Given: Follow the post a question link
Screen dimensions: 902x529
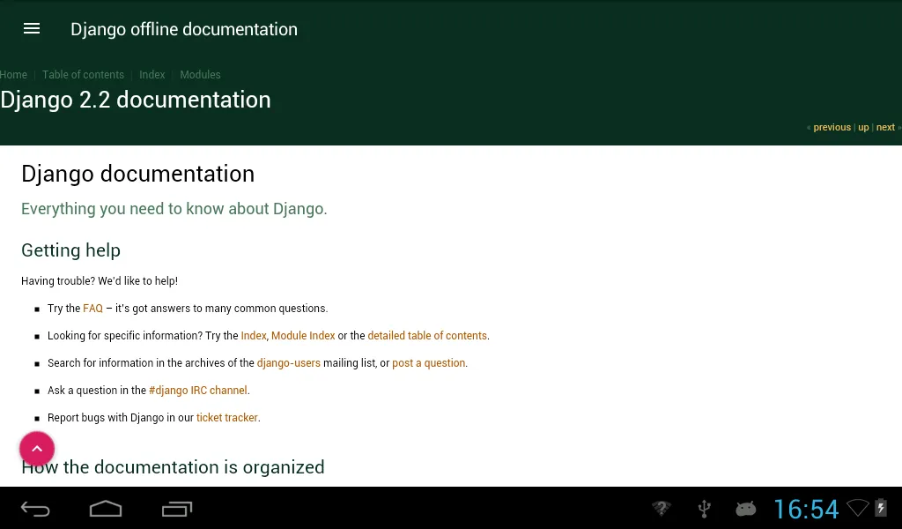Looking at the screenshot, I should point(429,363).
